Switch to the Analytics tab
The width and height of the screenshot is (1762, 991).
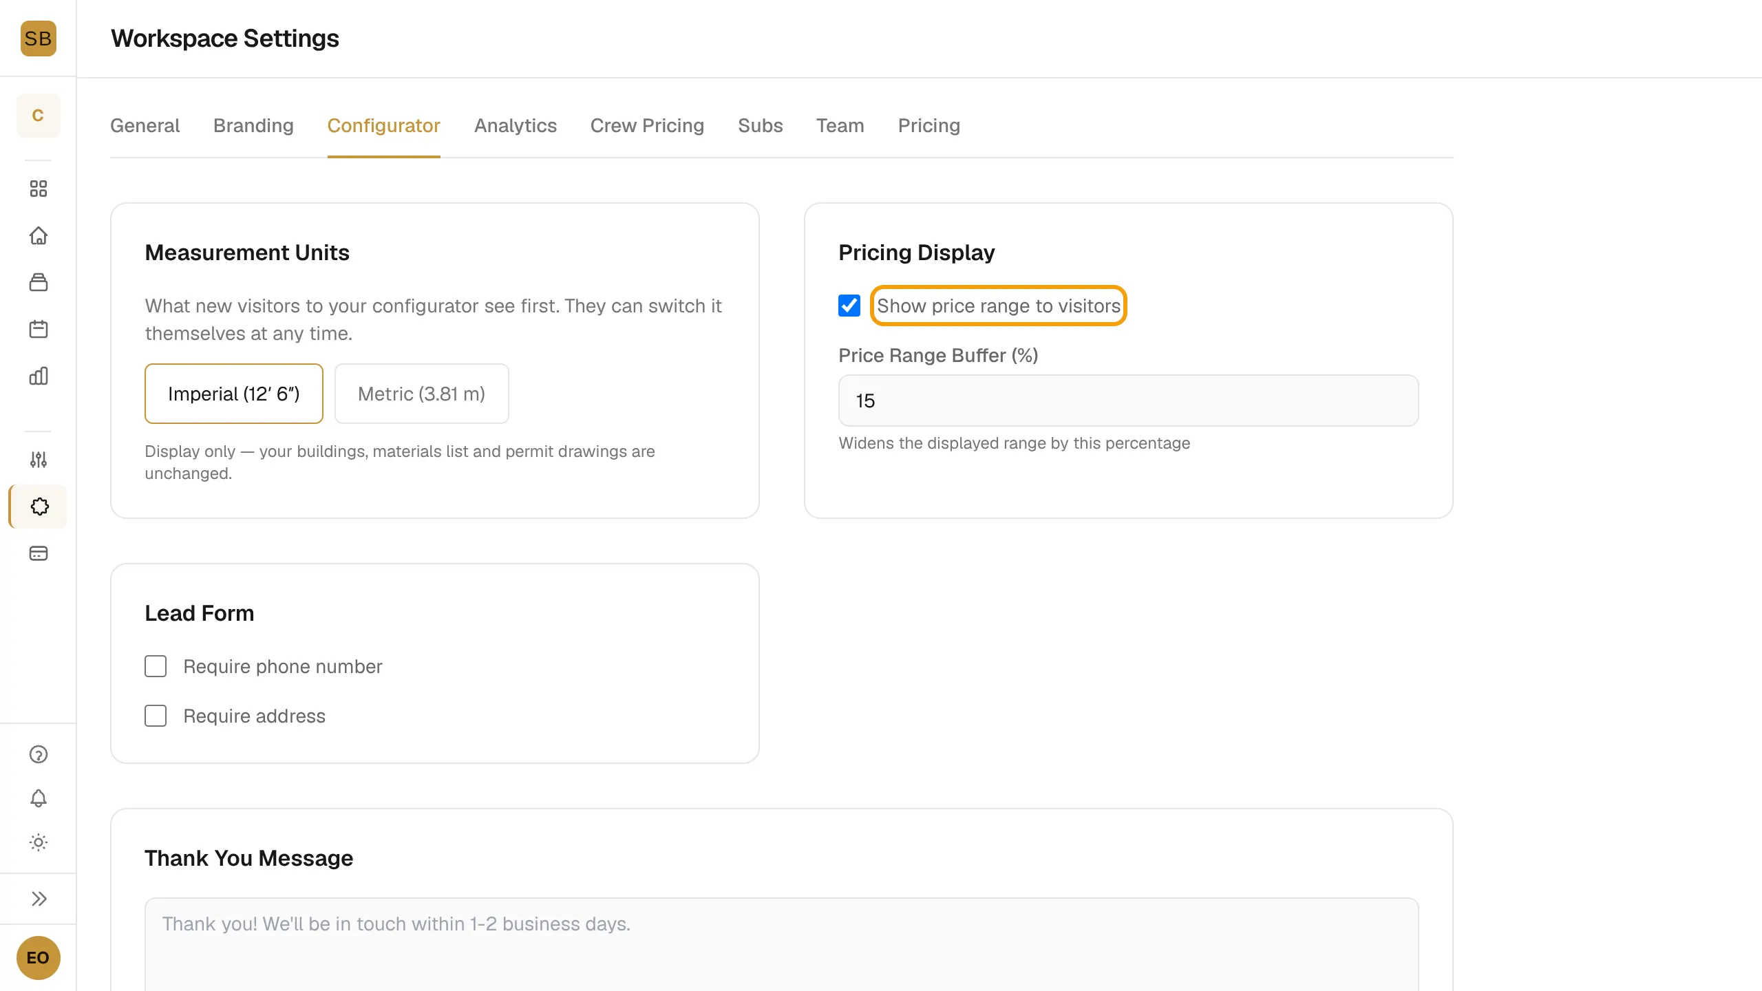point(515,125)
